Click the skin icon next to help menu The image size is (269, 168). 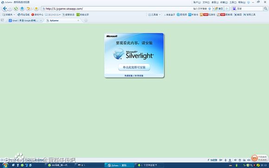point(248,2)
